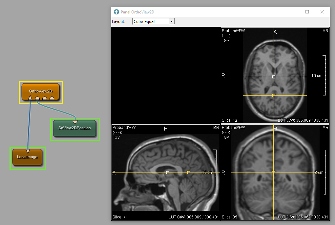Click the lower yellow square marker in axial view
Screen dimensions: 335x225
coord(274,95)
